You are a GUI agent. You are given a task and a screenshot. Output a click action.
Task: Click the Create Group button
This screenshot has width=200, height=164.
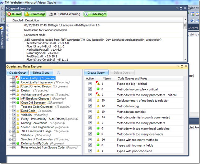[18, 73]
